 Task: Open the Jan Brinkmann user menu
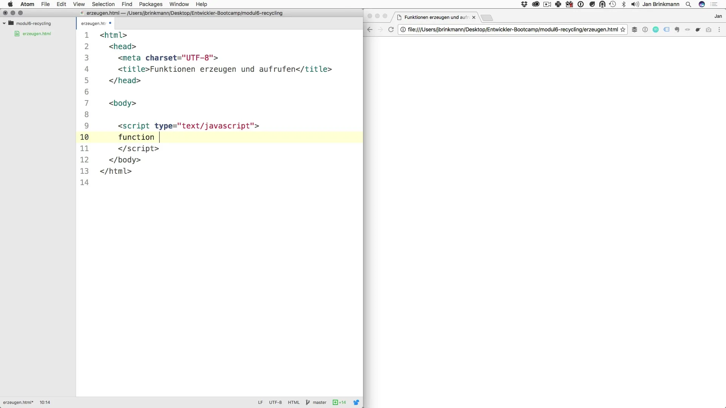coord(661,4)
